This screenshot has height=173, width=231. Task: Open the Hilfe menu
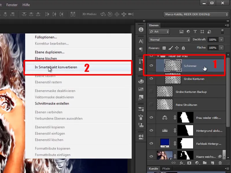[x=26, y=5]
